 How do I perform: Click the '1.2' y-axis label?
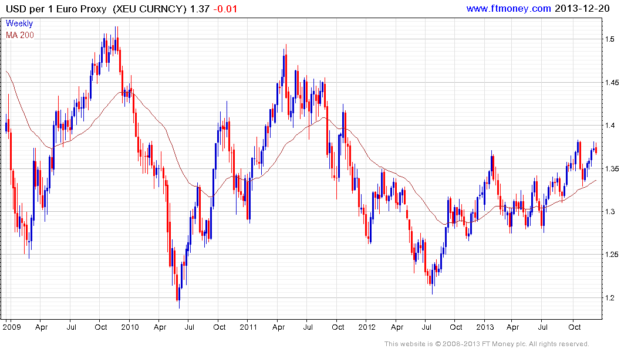tap(610, 297)
